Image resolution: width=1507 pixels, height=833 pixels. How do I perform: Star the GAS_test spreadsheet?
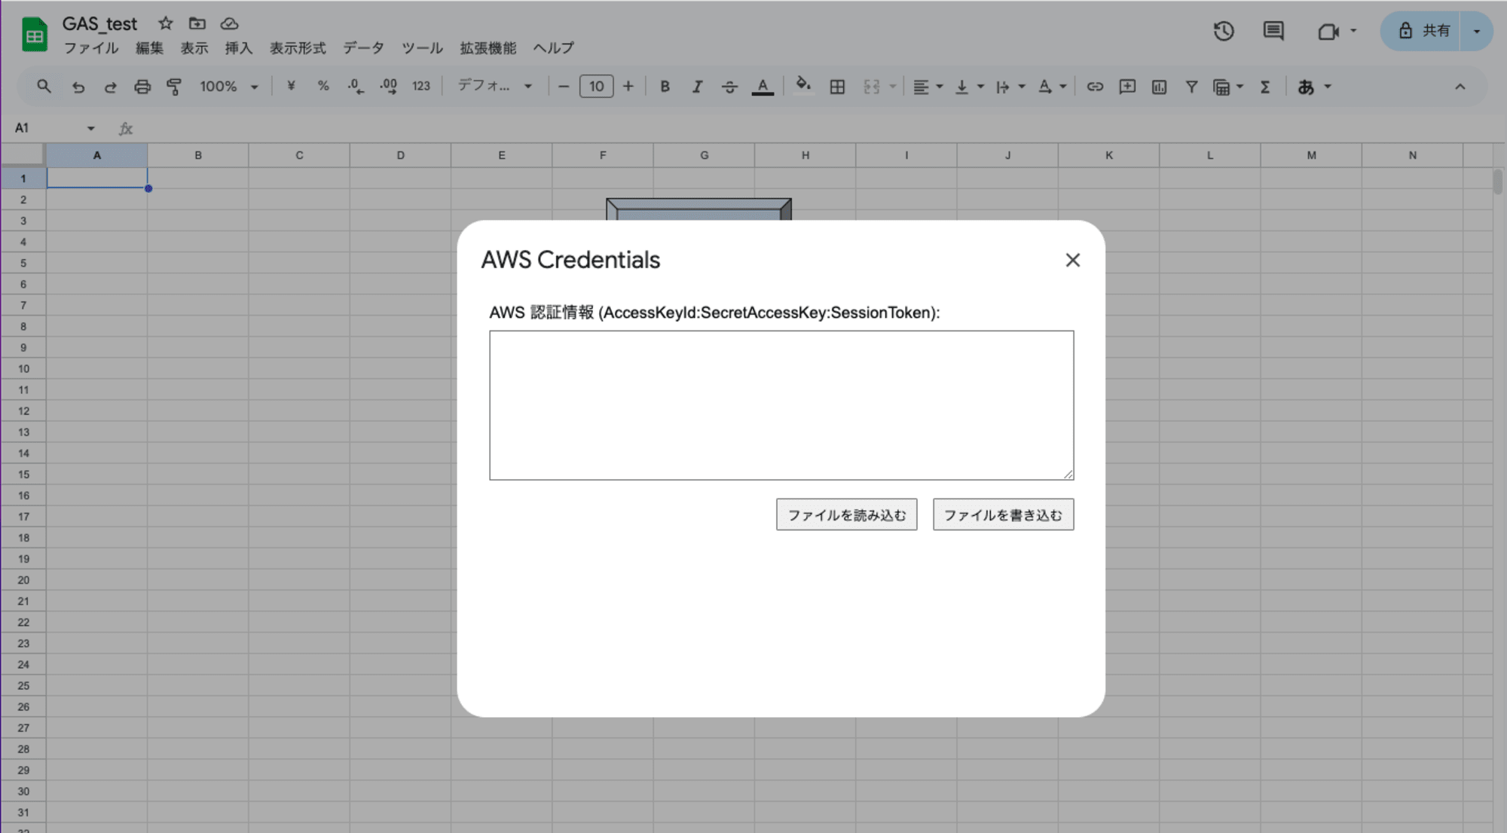coord(165,23)
